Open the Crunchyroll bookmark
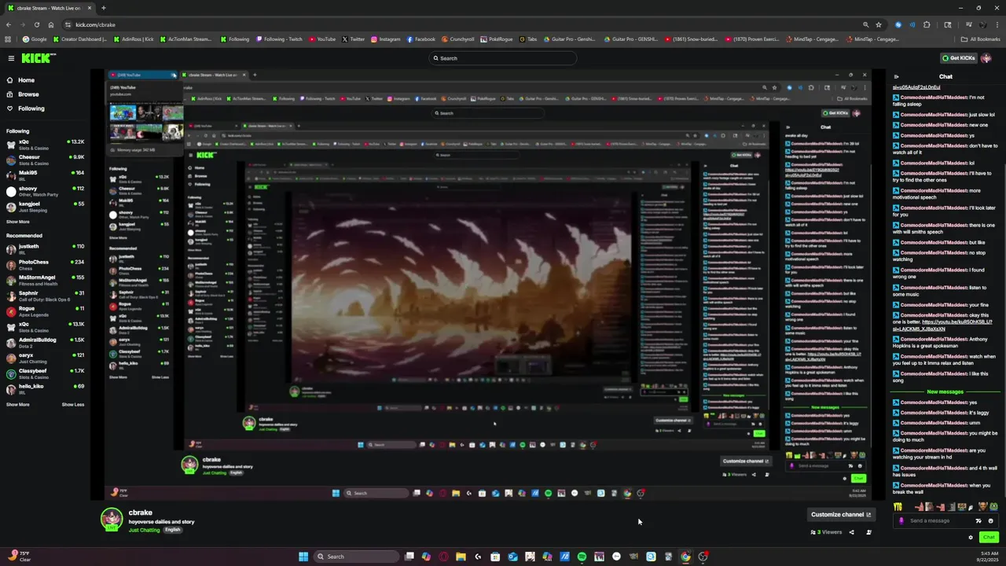The image size is (1006, 566). [x=458, y=39]
